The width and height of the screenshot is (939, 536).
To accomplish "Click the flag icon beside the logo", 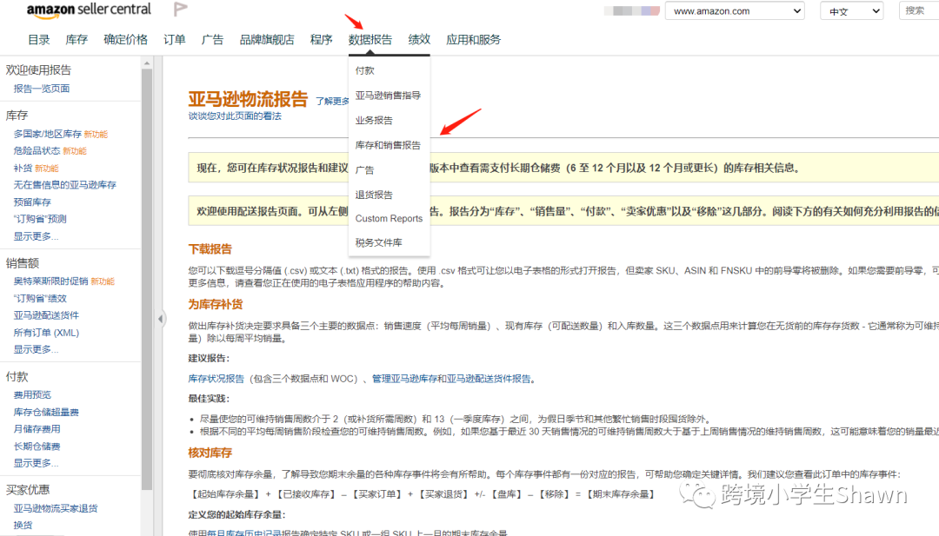I will [180, 9].
